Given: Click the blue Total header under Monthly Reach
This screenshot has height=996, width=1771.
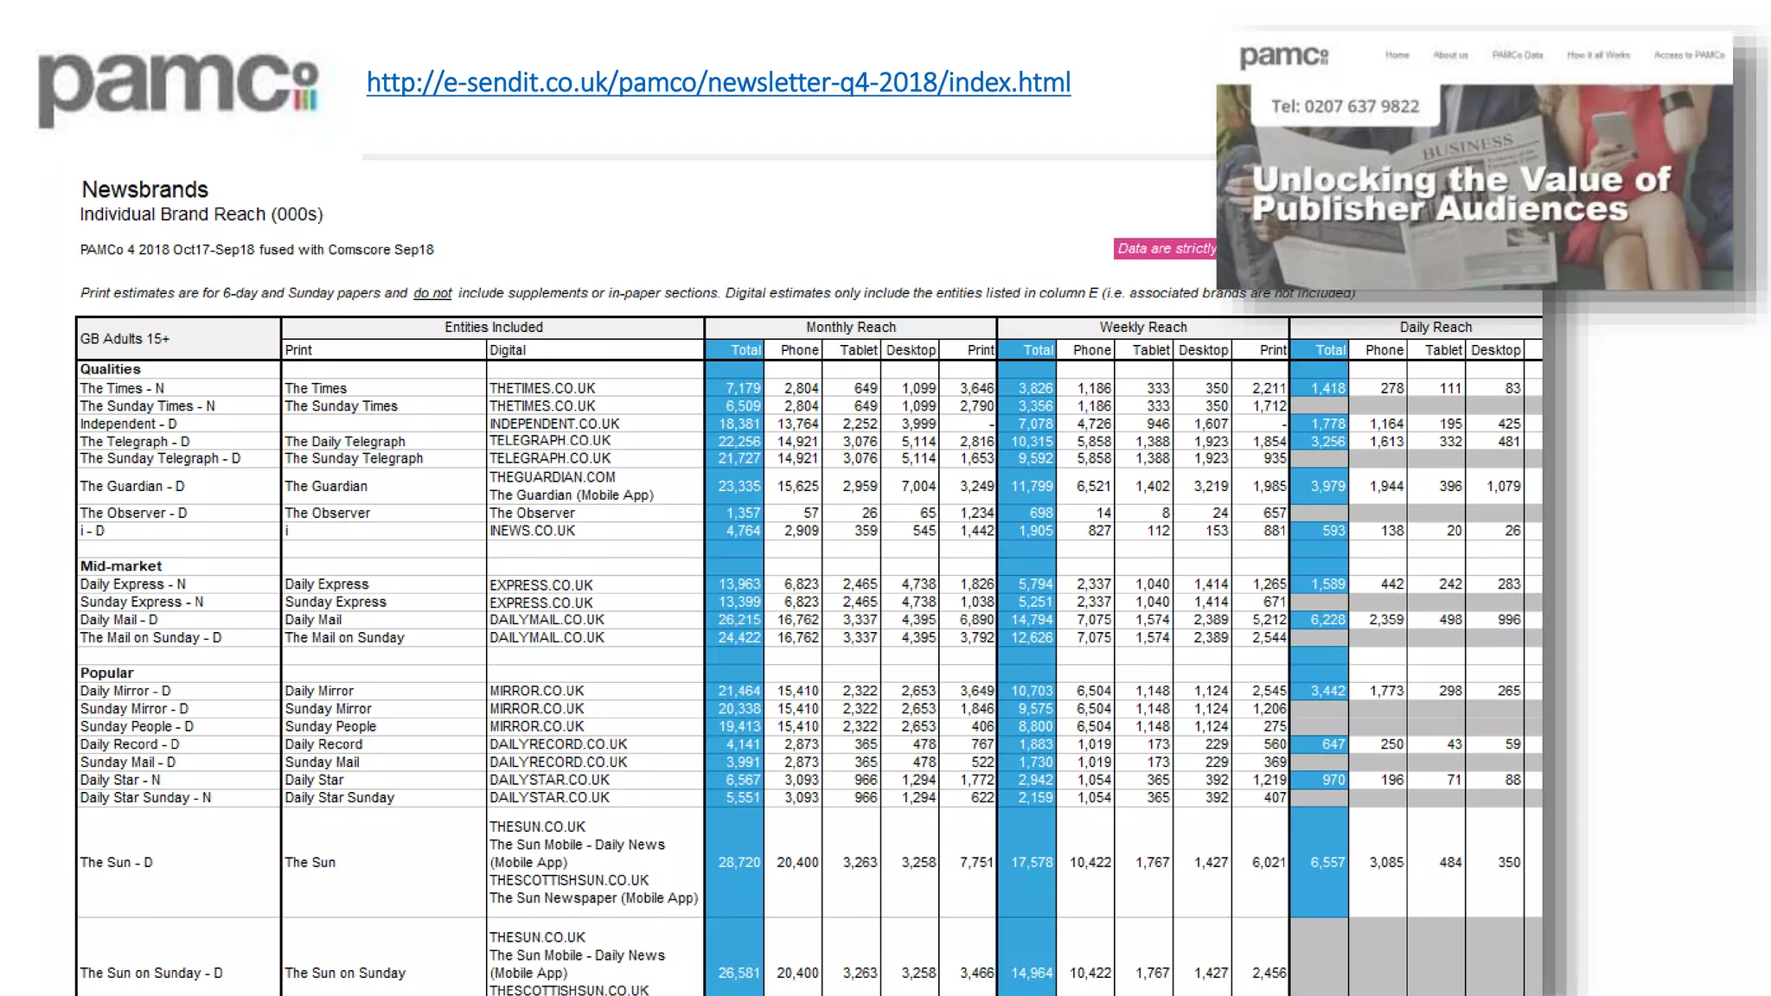Looking at the screenshot, I should [734, 350].
